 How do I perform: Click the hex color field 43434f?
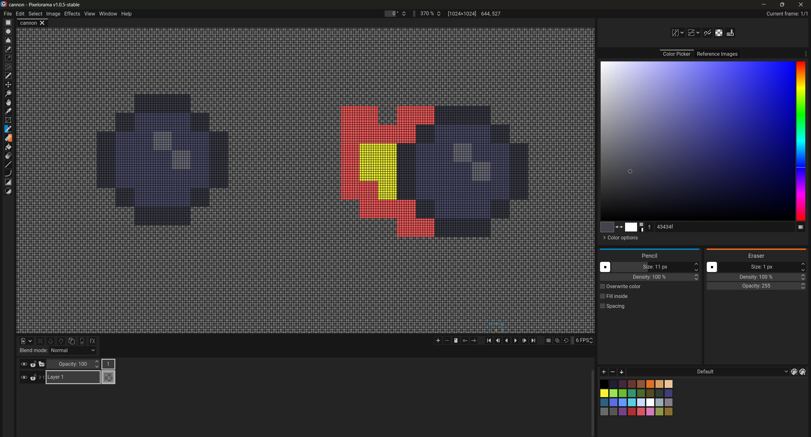pos(722,227)
